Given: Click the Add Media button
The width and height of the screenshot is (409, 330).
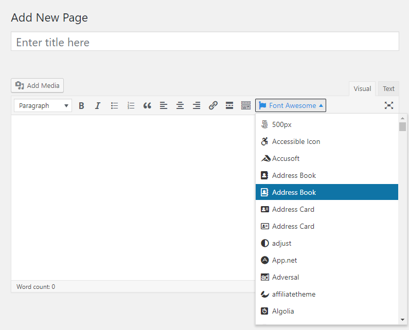Looking at the screenshot, I should (x=38, y=85).
